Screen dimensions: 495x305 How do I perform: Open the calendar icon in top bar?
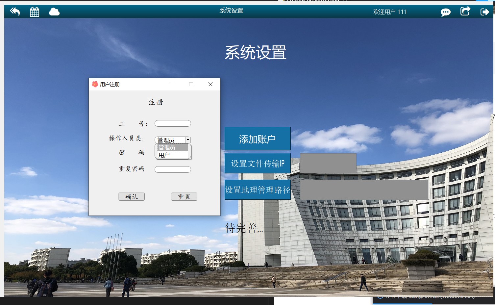tap(35, 12)
